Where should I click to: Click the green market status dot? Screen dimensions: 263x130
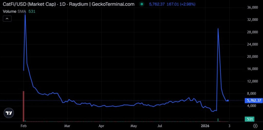coord(142,4)
